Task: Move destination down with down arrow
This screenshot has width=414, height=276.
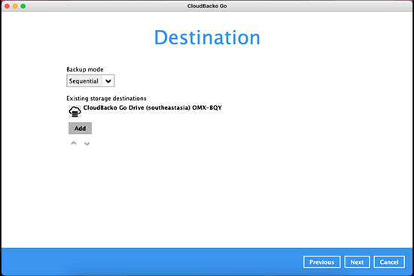Action: [87, 144]
